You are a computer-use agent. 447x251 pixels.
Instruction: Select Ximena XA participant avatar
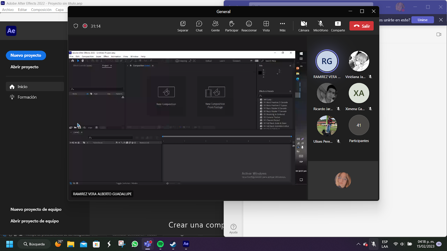pos(359,93)
